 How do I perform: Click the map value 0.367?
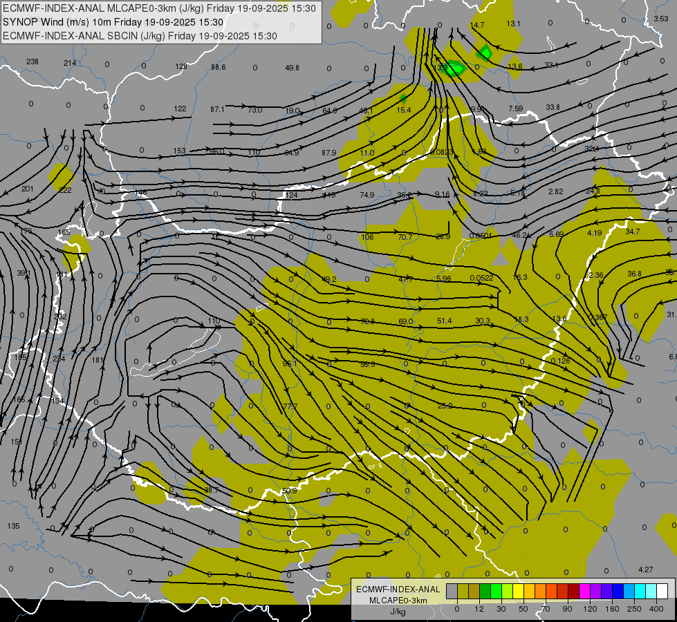(x=598, y=317)
